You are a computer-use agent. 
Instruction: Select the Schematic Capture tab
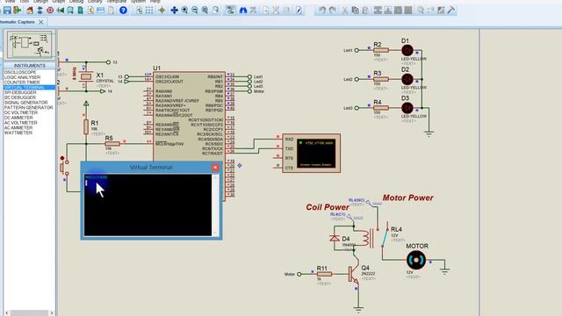[x=18, y=22]
